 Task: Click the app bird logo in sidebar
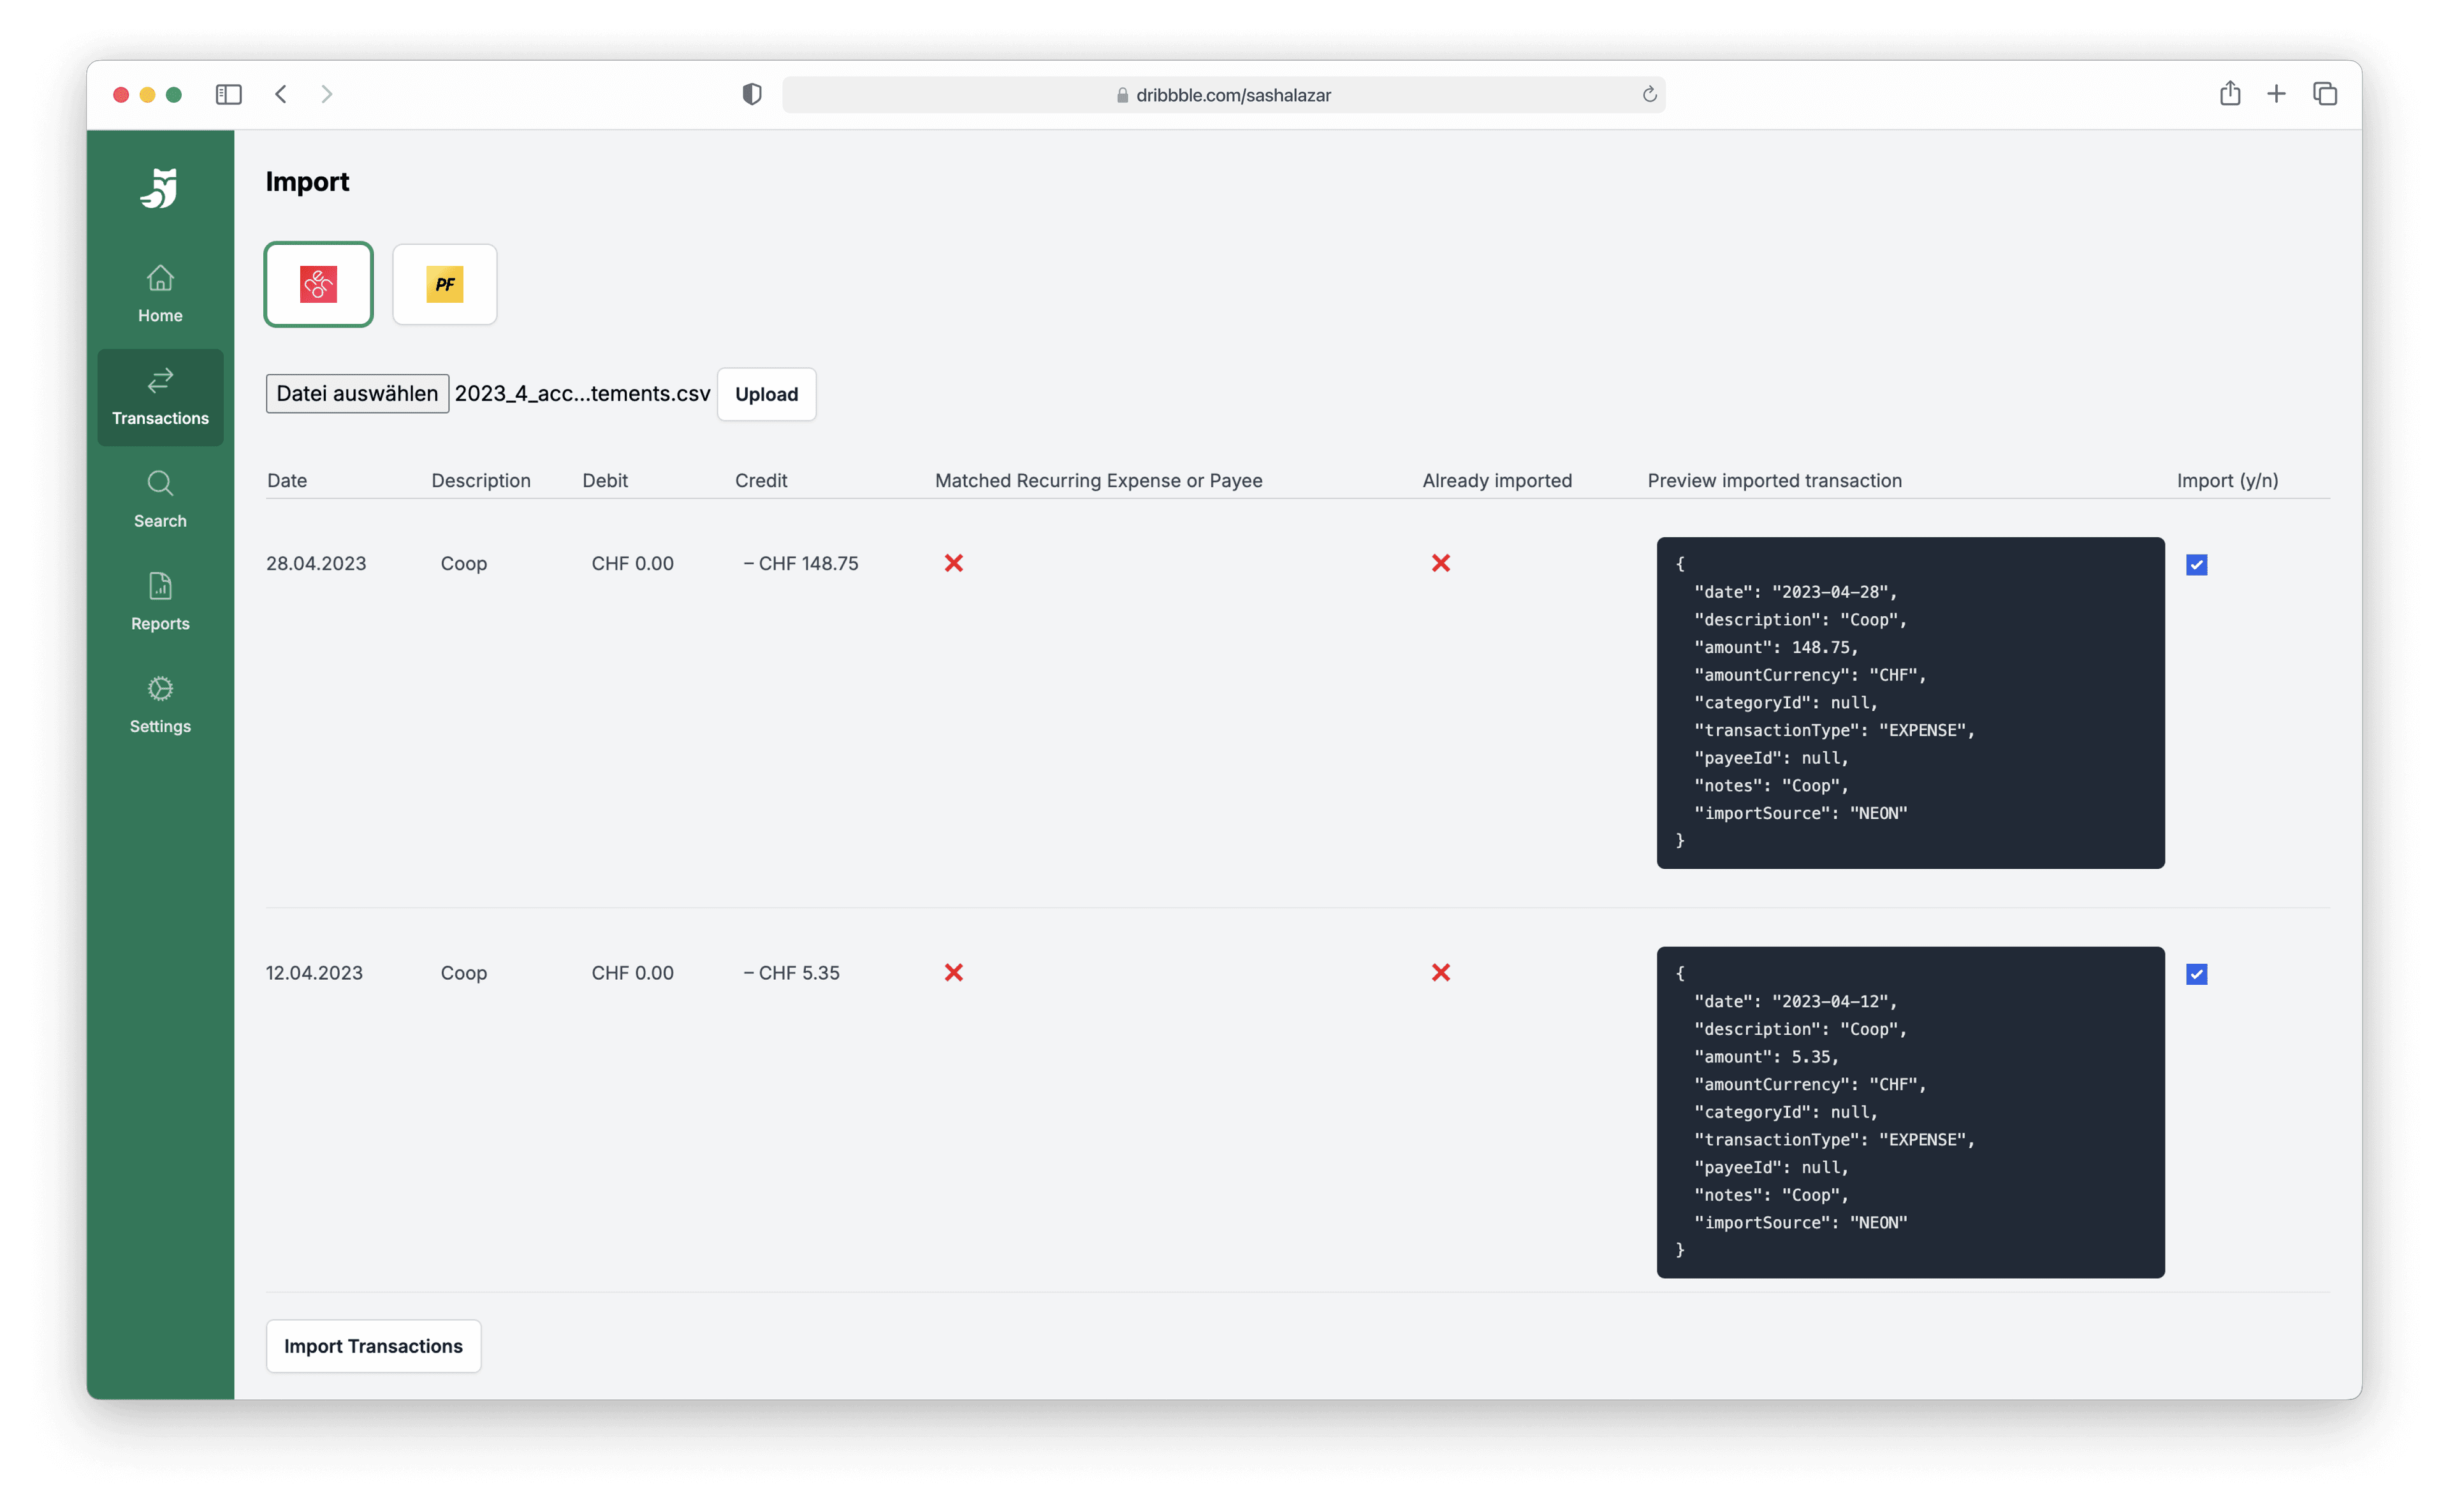click(160, 188)
